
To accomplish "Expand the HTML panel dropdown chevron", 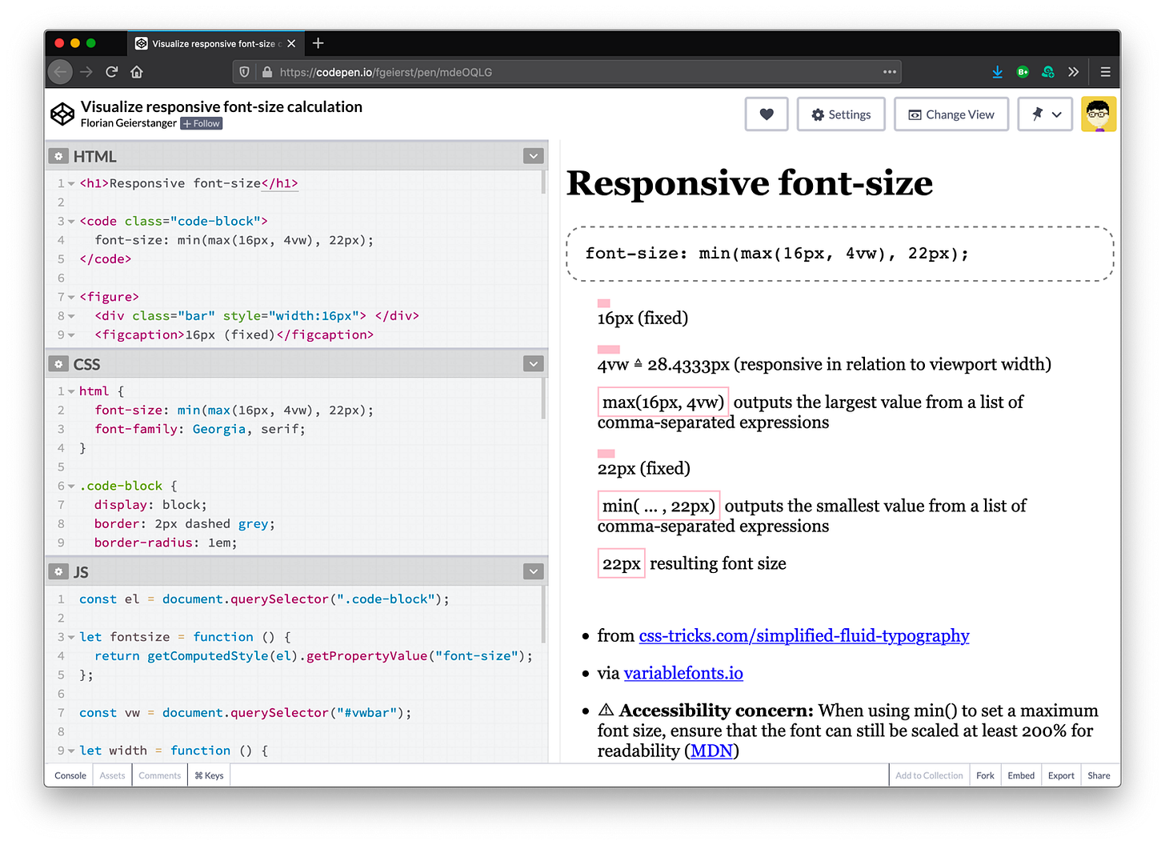I will click(x=533, y=157).
